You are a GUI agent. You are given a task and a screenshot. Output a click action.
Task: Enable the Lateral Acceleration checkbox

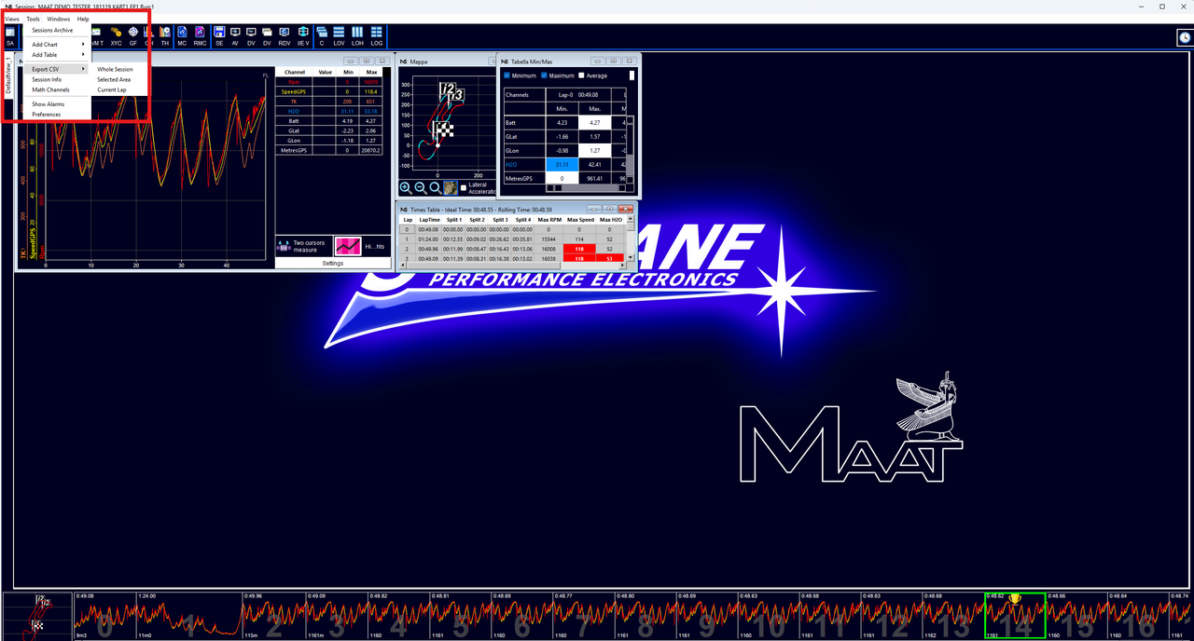(465, 187)
